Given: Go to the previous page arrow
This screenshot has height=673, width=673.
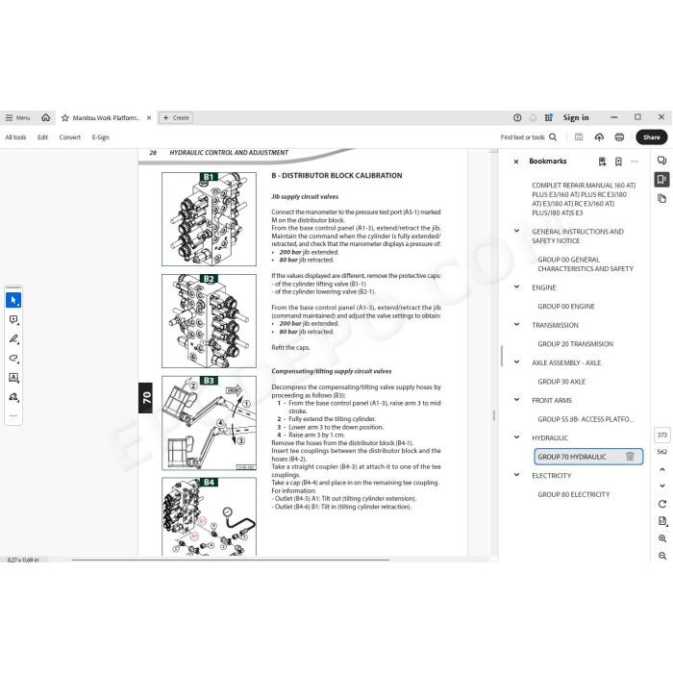Looking at the screenshot, I should click(x=661, y=469).
